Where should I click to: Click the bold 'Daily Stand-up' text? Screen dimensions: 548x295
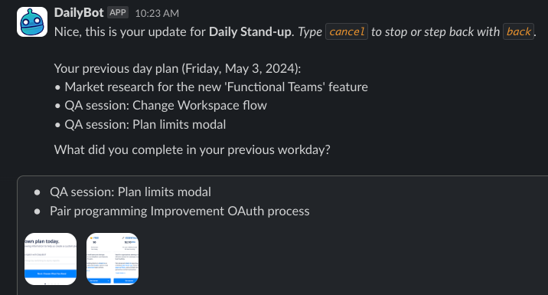(250, 31)
